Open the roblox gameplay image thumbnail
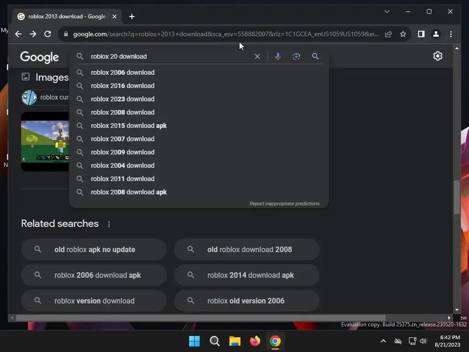 [45, 142]
